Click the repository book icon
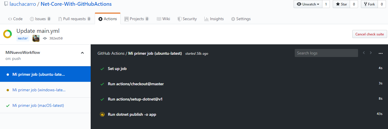The image size is (388, 129). tap(6, 4)
